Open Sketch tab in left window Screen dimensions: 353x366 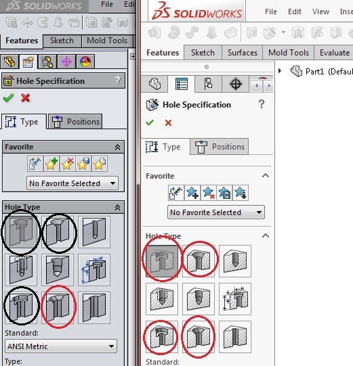click(62, 41)
